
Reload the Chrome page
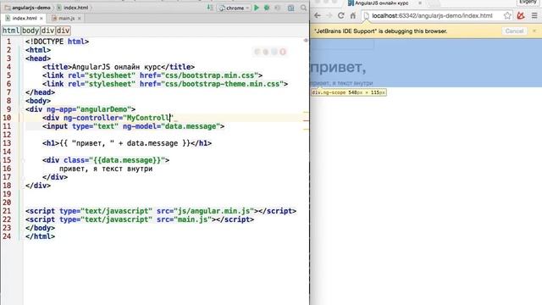pyautogui.click(x=340, y=15)
